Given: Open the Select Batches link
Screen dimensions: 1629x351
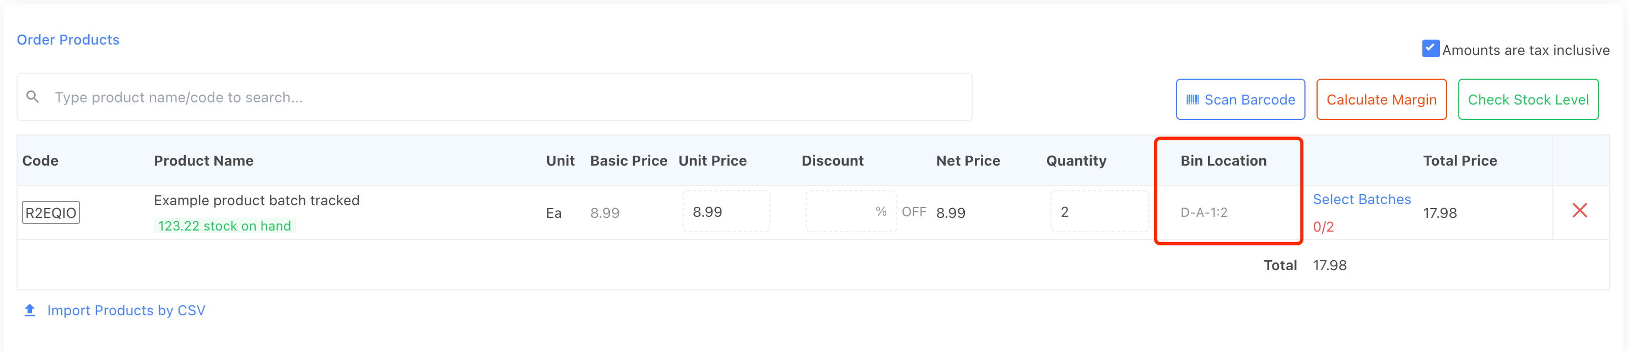Looking at the screenshot, I should (x=1362, y=200).
